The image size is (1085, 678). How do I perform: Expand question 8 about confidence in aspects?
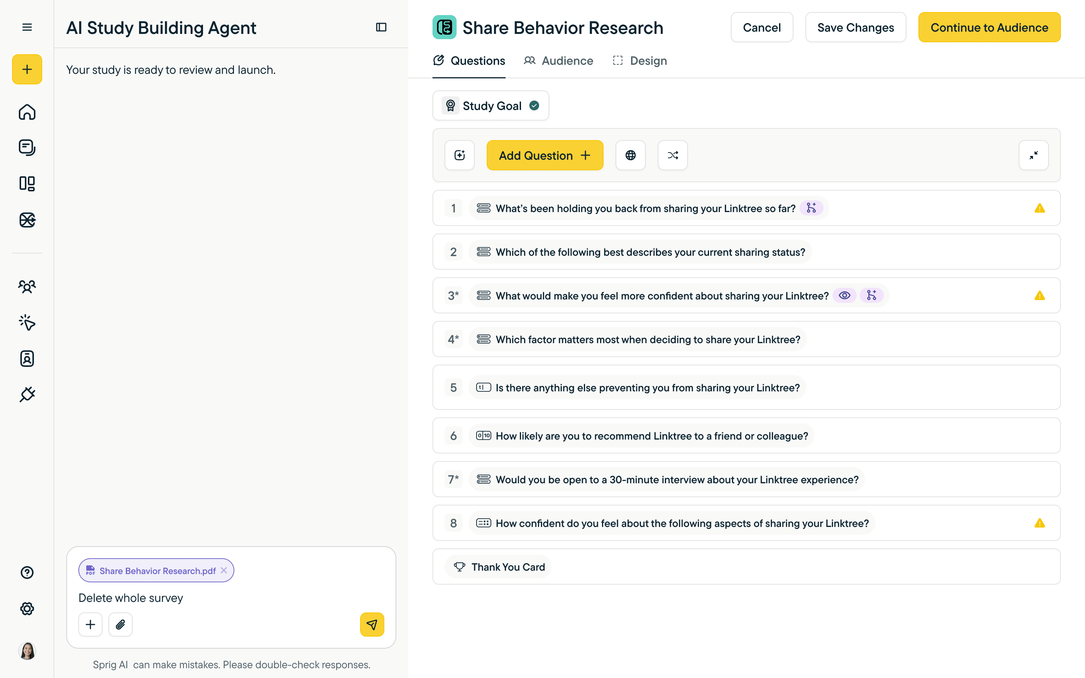coord(746,523)
